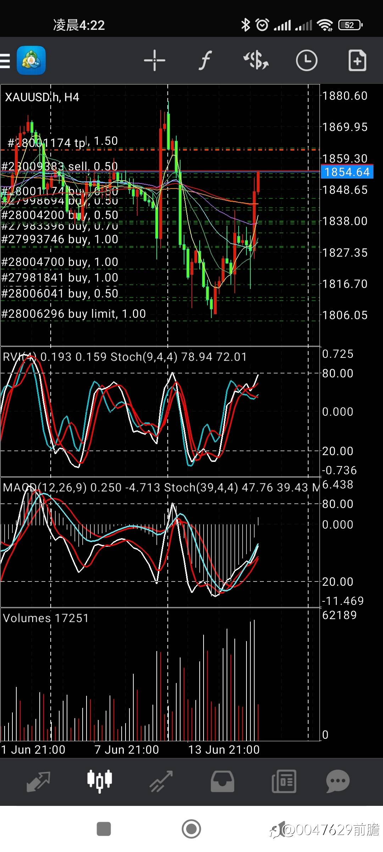
Task: Tap the MACD(12,26,9) indicator header
Action: pos(161,487)
